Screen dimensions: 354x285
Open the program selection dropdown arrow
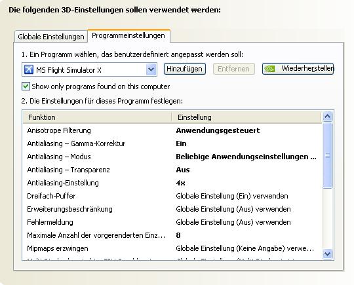151,69
